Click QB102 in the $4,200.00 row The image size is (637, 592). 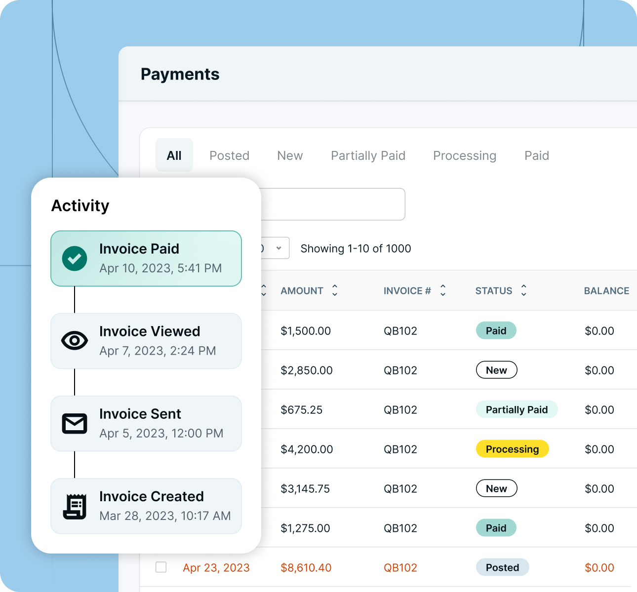[x=400, y=449]
